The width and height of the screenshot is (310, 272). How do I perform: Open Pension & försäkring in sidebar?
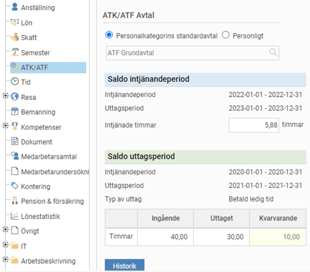point(52,201)
